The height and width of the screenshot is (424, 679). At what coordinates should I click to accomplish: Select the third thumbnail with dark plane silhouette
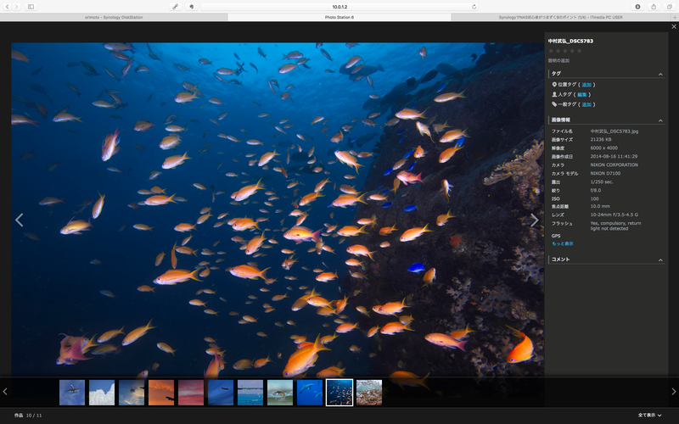(x=132, y=393)
